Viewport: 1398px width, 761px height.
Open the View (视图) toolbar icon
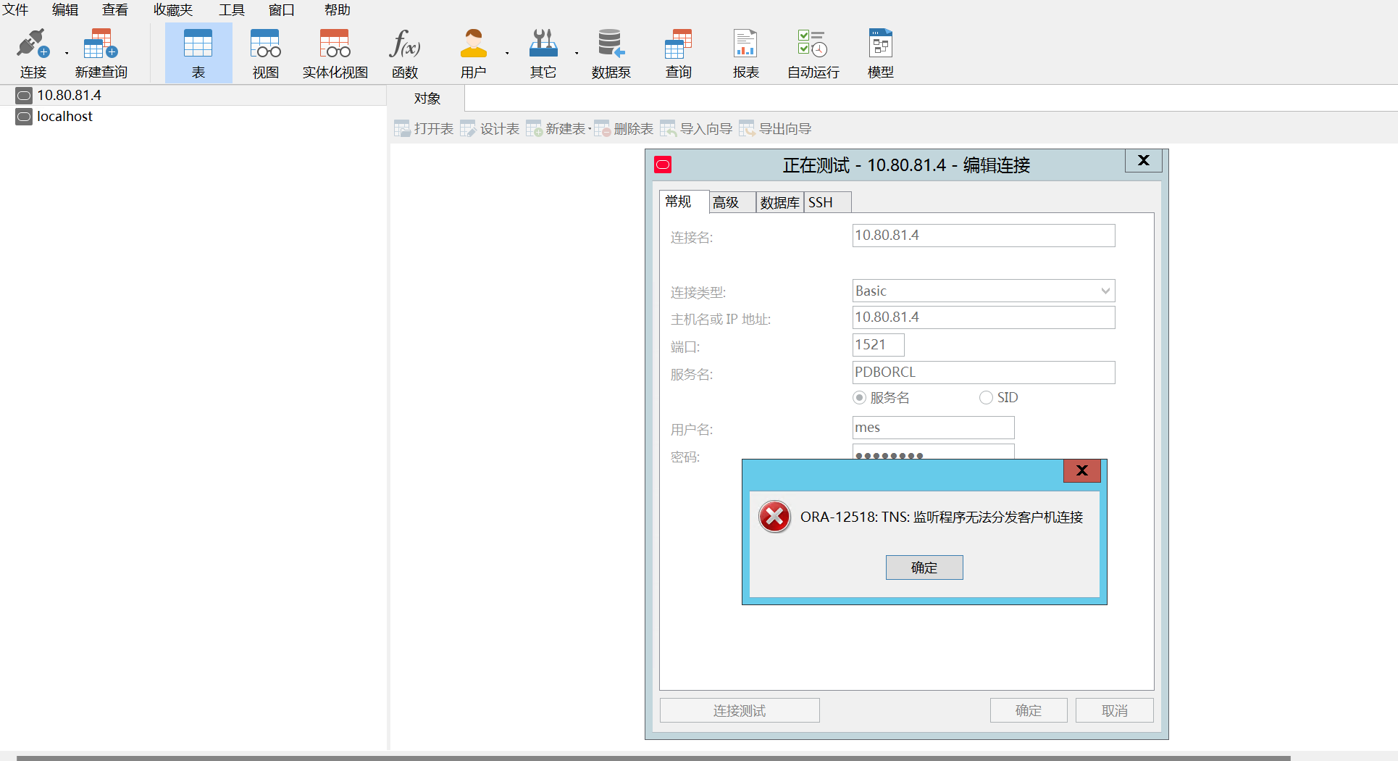point(266,43)
